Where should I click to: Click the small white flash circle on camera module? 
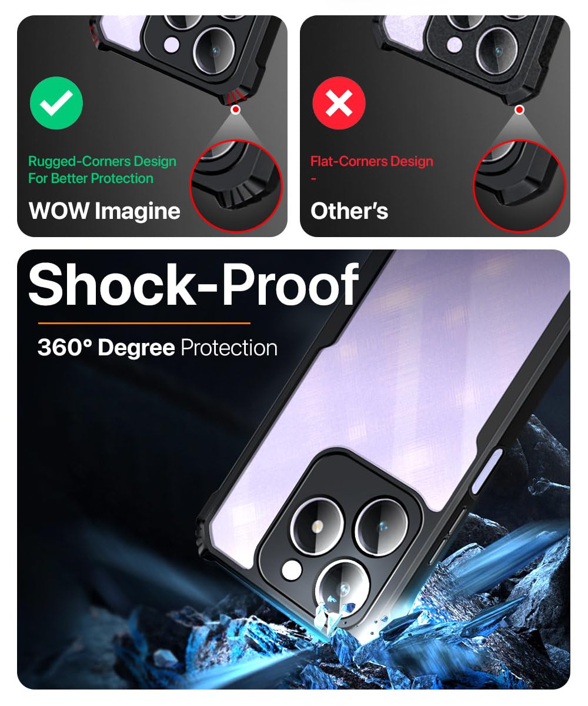pos(290,570)
